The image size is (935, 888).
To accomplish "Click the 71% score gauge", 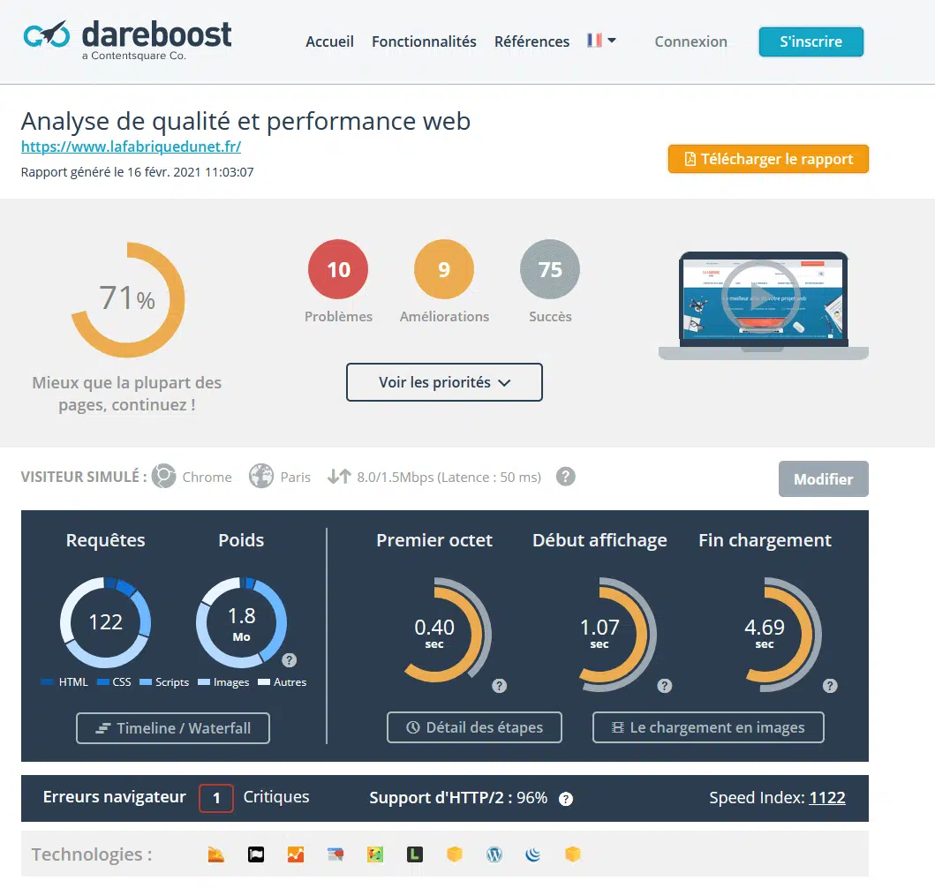I will [128, 299].
